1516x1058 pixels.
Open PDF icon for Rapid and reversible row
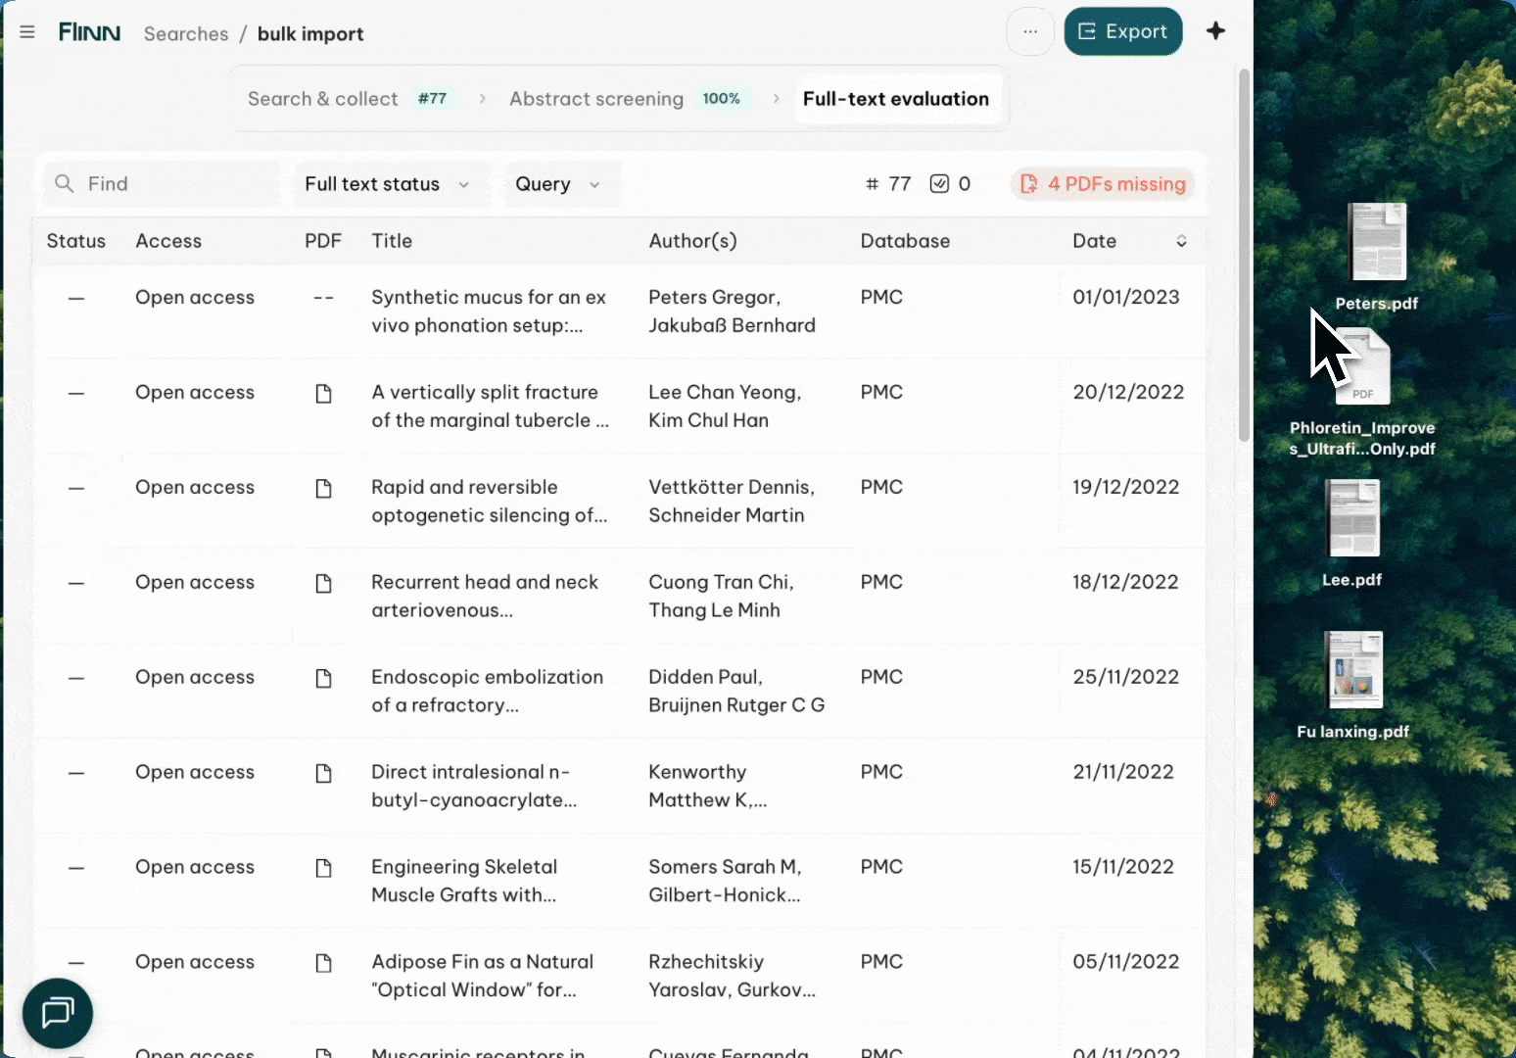point(323,489)
